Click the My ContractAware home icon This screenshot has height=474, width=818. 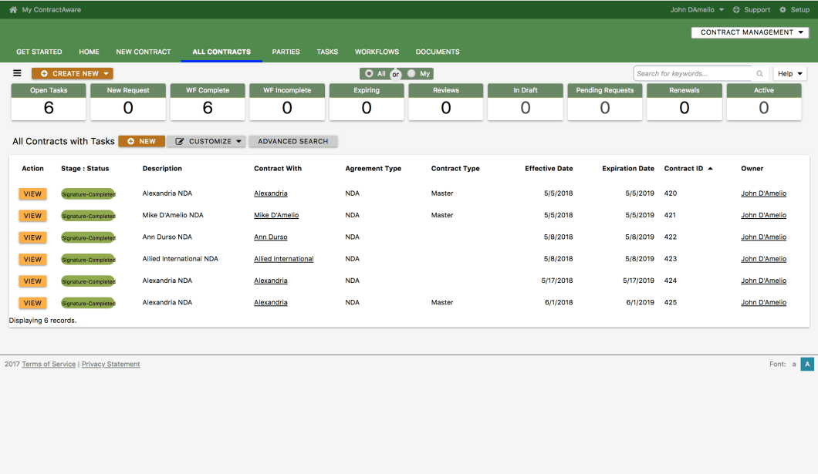tap(13, 9)
